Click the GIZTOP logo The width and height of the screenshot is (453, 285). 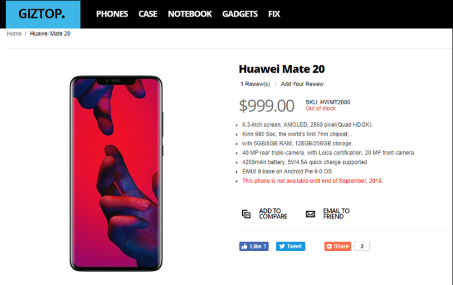click(x=43, y=14)
